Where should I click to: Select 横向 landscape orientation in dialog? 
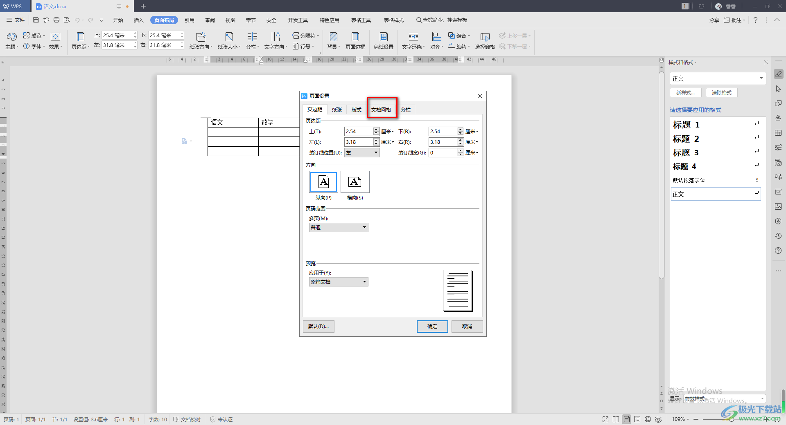click(355, 182)
